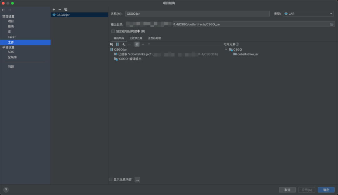Create directory in output layout toolbar
Image resolution: width=338 pixels, height=195 pixels.
coord(111,44)
